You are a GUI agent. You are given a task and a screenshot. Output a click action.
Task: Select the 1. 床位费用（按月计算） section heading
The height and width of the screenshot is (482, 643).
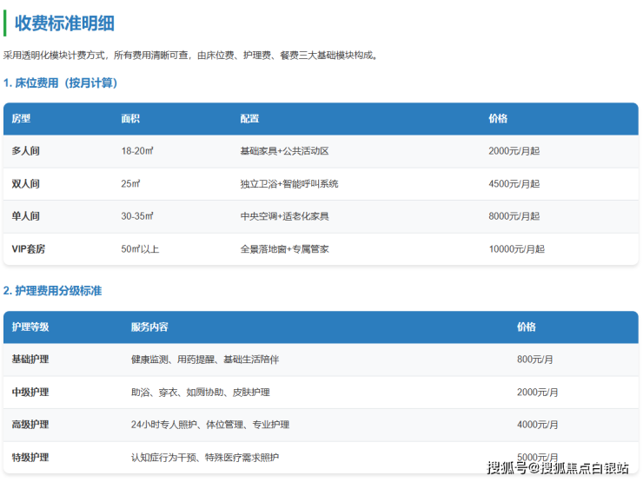coord(60,83)
